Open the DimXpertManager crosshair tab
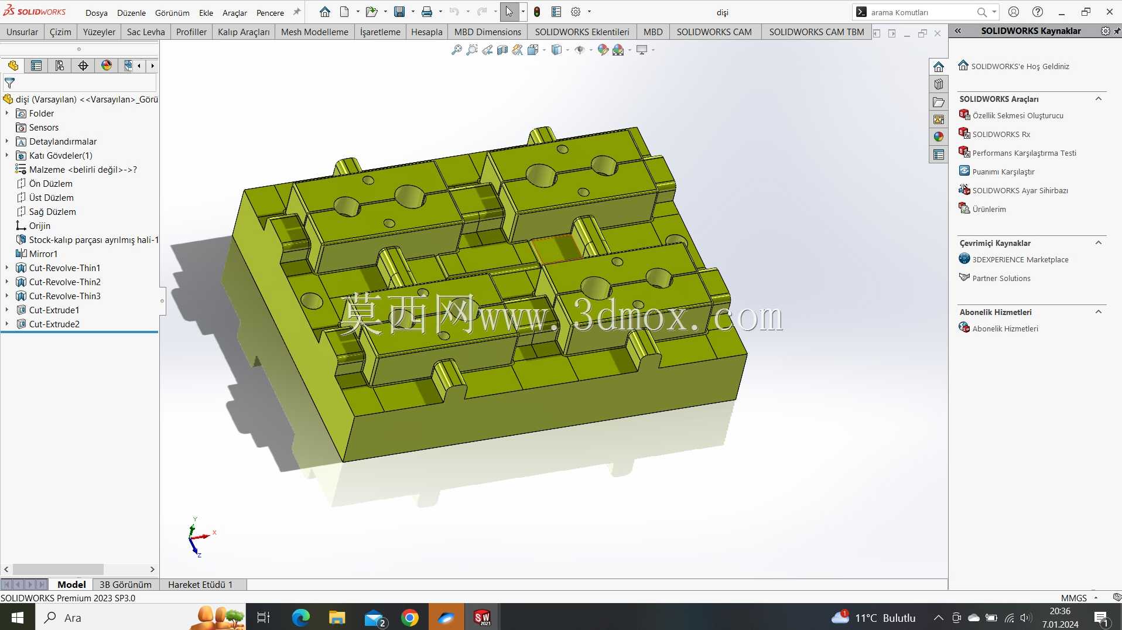The image size is (1122, 630). pos(83,66)
